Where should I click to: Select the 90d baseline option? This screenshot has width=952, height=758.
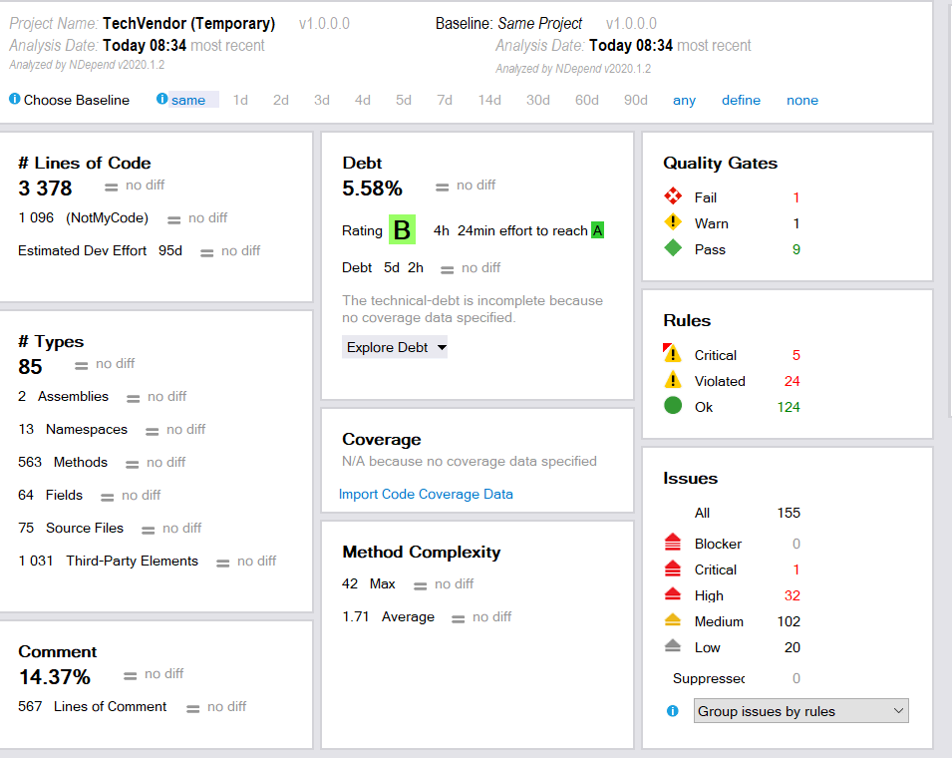pyautogui.click(x=635, y=100)
